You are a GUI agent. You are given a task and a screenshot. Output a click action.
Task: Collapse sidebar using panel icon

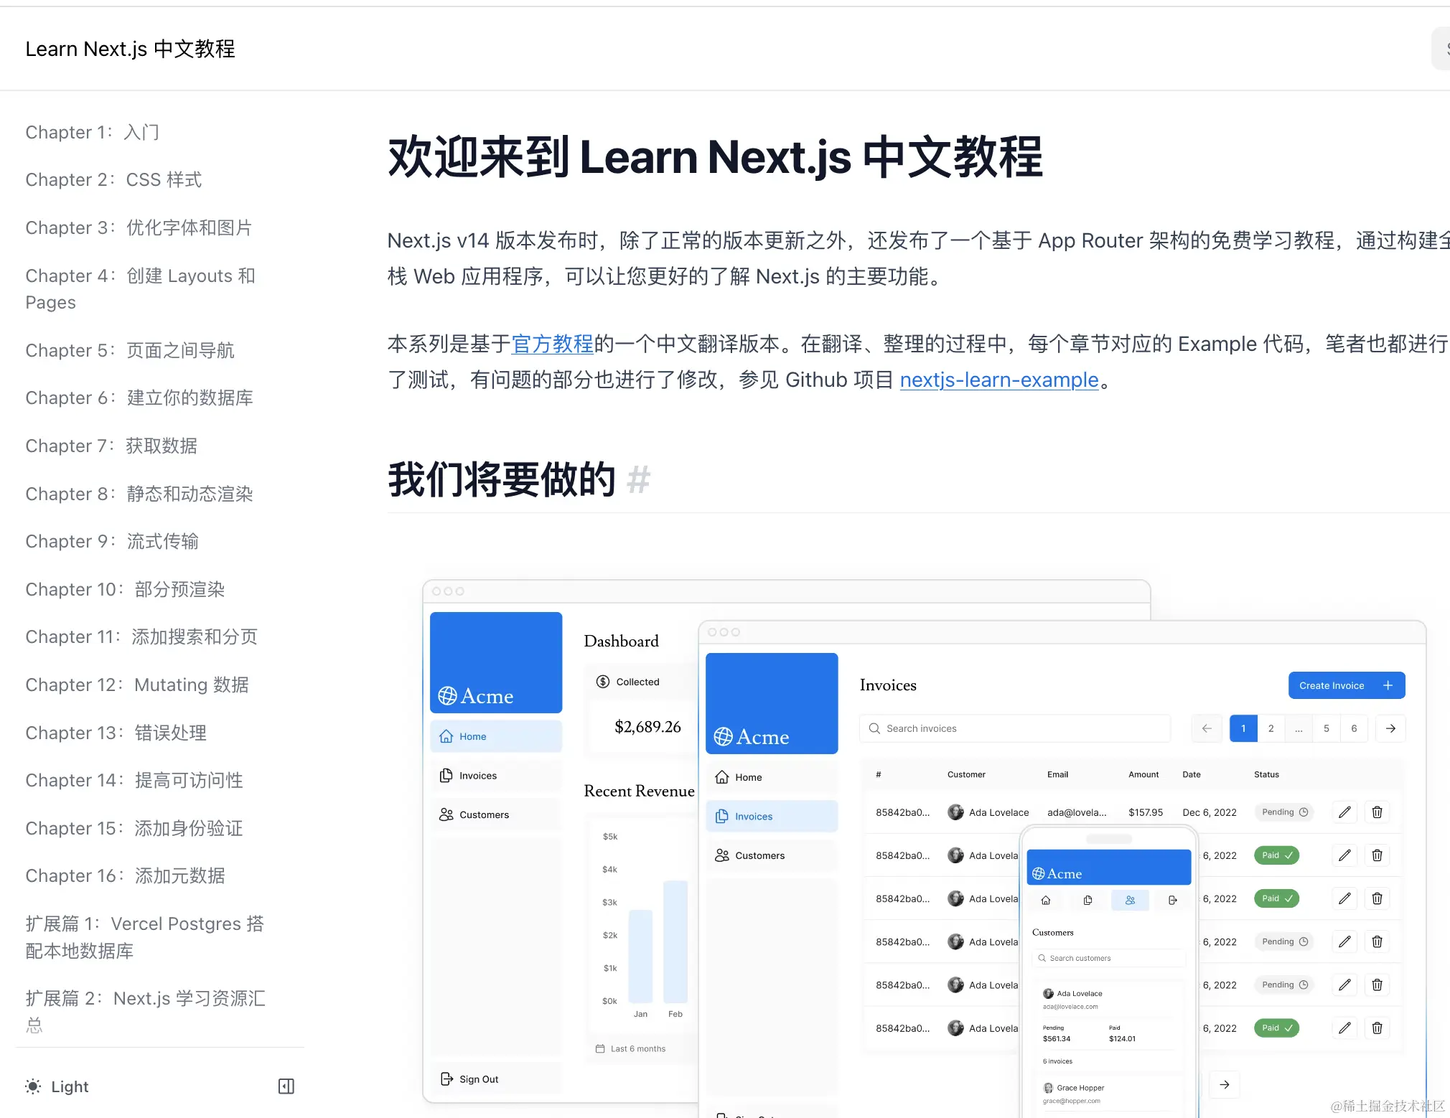286,1086
